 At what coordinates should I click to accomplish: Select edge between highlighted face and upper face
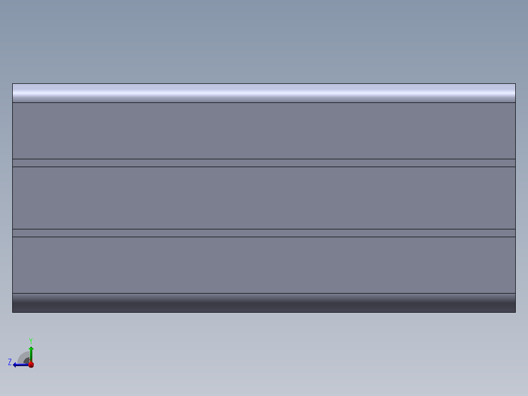click(264, 102)
